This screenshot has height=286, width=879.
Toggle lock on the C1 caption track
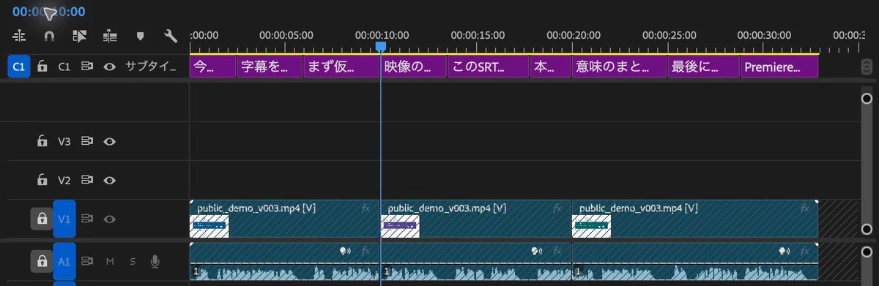(x=42, y=67)
